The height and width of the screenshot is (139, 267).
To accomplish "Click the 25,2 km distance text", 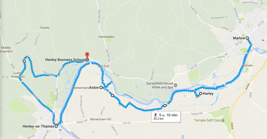I will 158,119.
